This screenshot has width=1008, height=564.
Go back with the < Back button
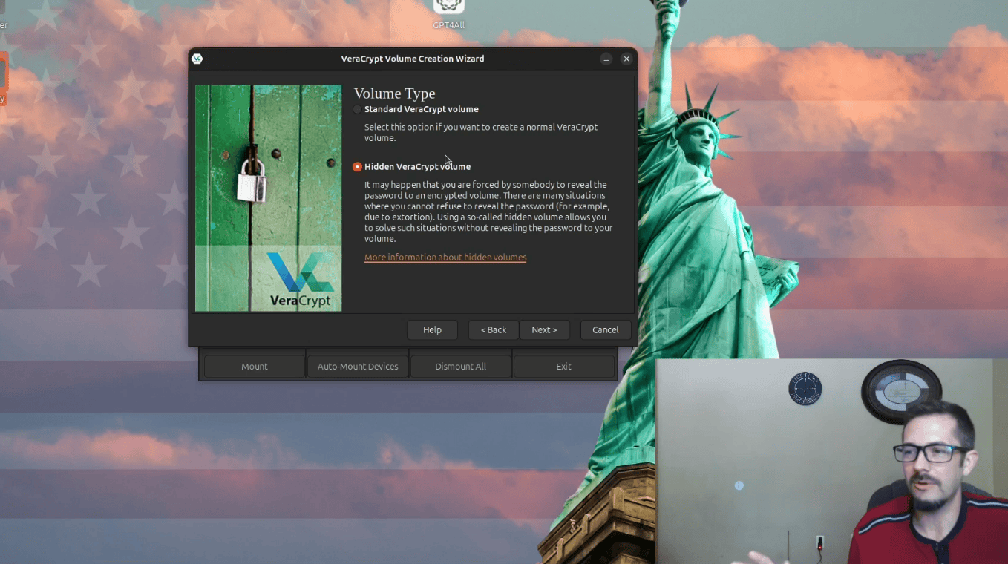[493, 330]
